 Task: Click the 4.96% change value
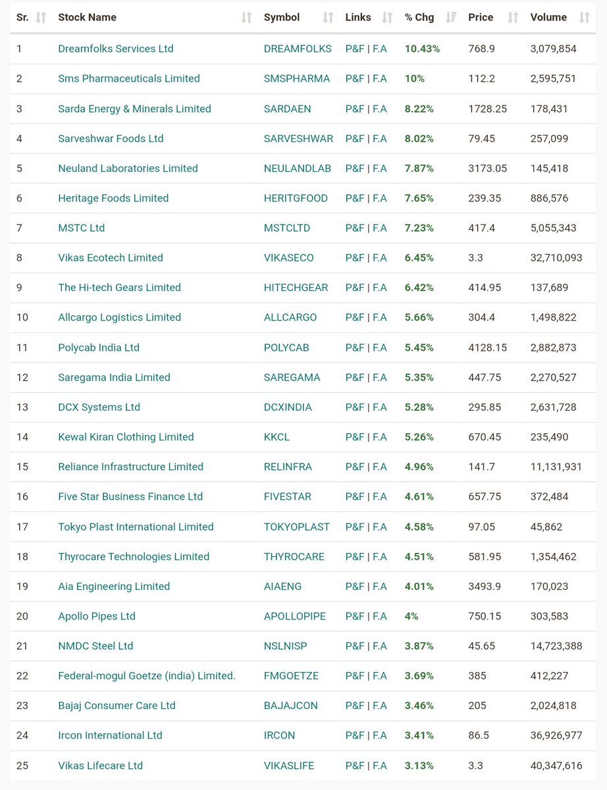[x=419, y=467]
